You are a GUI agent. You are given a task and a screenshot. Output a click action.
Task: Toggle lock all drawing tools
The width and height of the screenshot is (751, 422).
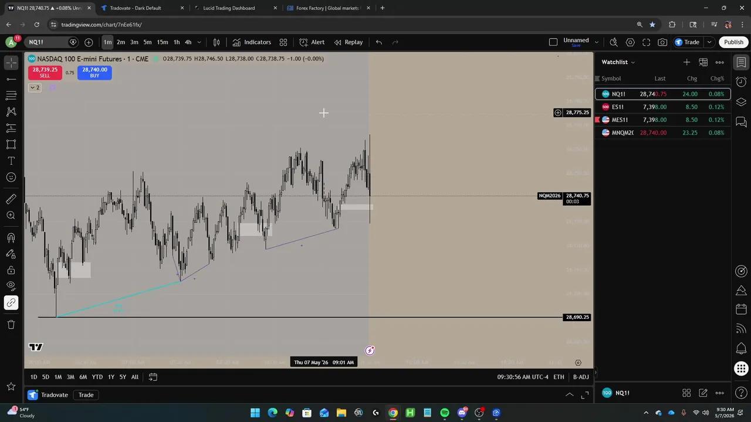point(11,270)
